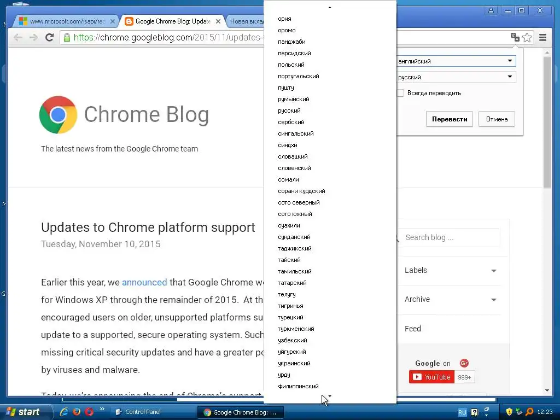Bookmark page with the star icon
The image size is (560, 420).
click(527, 37)
